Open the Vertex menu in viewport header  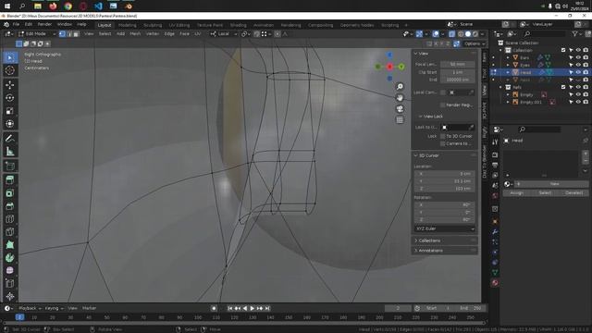pos(153,34)
